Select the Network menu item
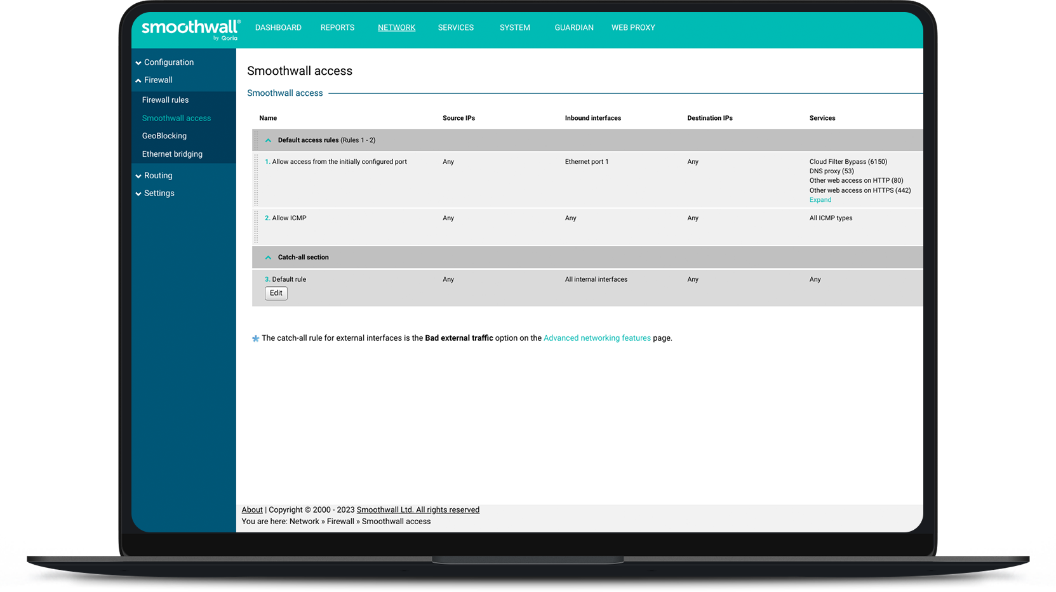 (x=396, y=27)
